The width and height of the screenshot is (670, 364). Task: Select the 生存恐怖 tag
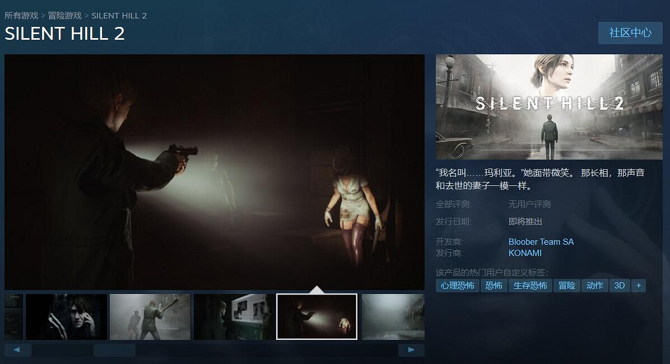tap(531, 286)
